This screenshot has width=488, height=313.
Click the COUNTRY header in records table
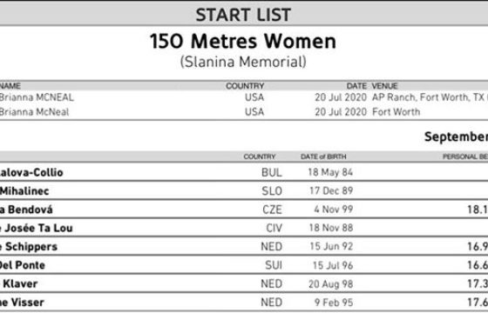click(245, 86)
